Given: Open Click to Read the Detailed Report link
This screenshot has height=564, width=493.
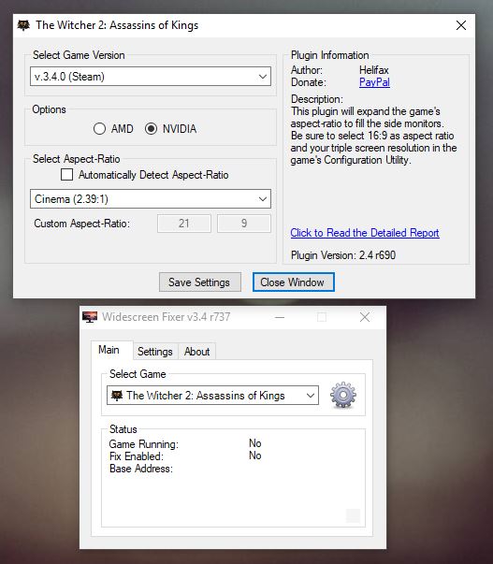Looking at the screenshot, I should (x=365, y=233).
